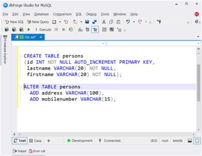The image size is (202, 156).
Task: Click the Stop execution square icon
Action: point(63,29)
